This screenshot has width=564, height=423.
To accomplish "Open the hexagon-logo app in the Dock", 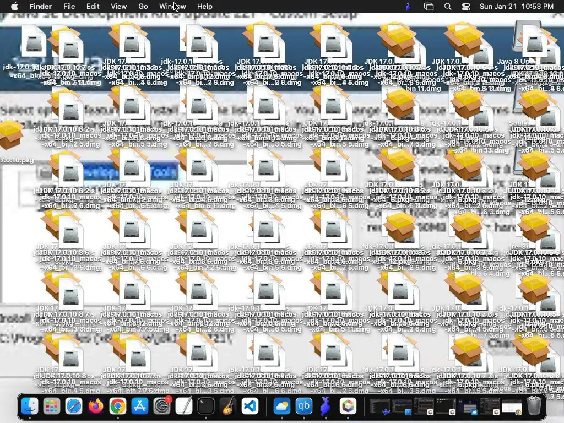I will point(348,406).
